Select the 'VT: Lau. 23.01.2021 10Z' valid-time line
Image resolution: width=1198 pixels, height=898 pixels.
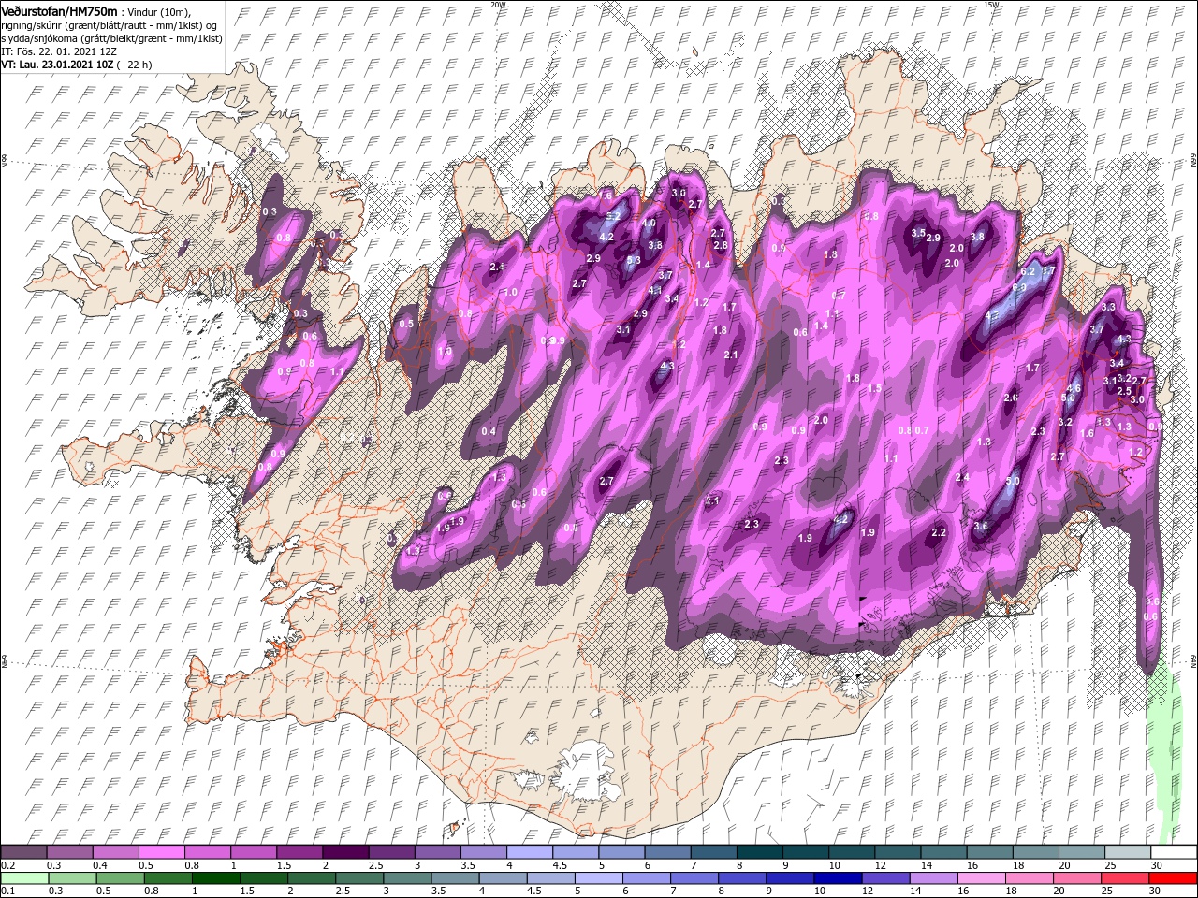(x=57, y=65)
